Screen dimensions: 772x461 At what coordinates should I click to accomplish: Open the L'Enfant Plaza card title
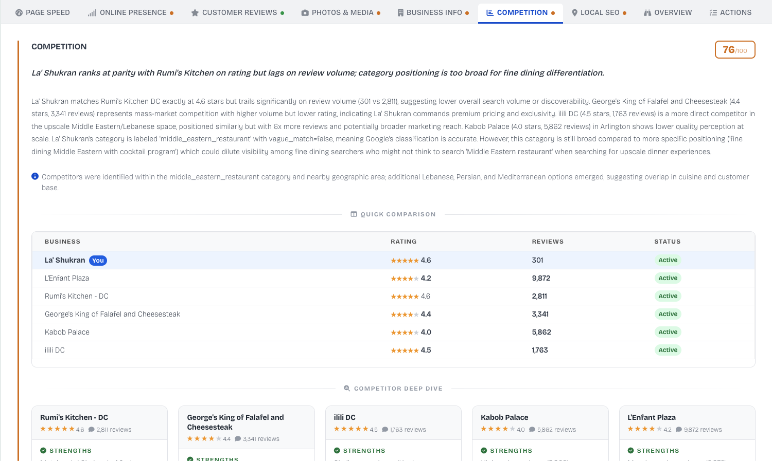tap(652, 417)
